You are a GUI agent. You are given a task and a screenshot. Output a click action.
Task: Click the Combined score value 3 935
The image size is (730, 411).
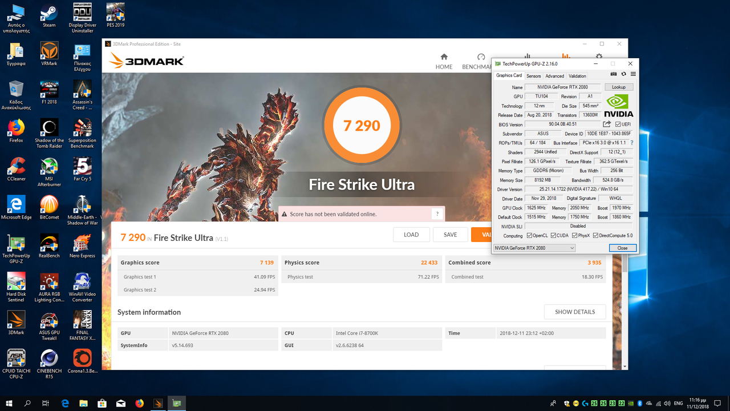[594, 263]
